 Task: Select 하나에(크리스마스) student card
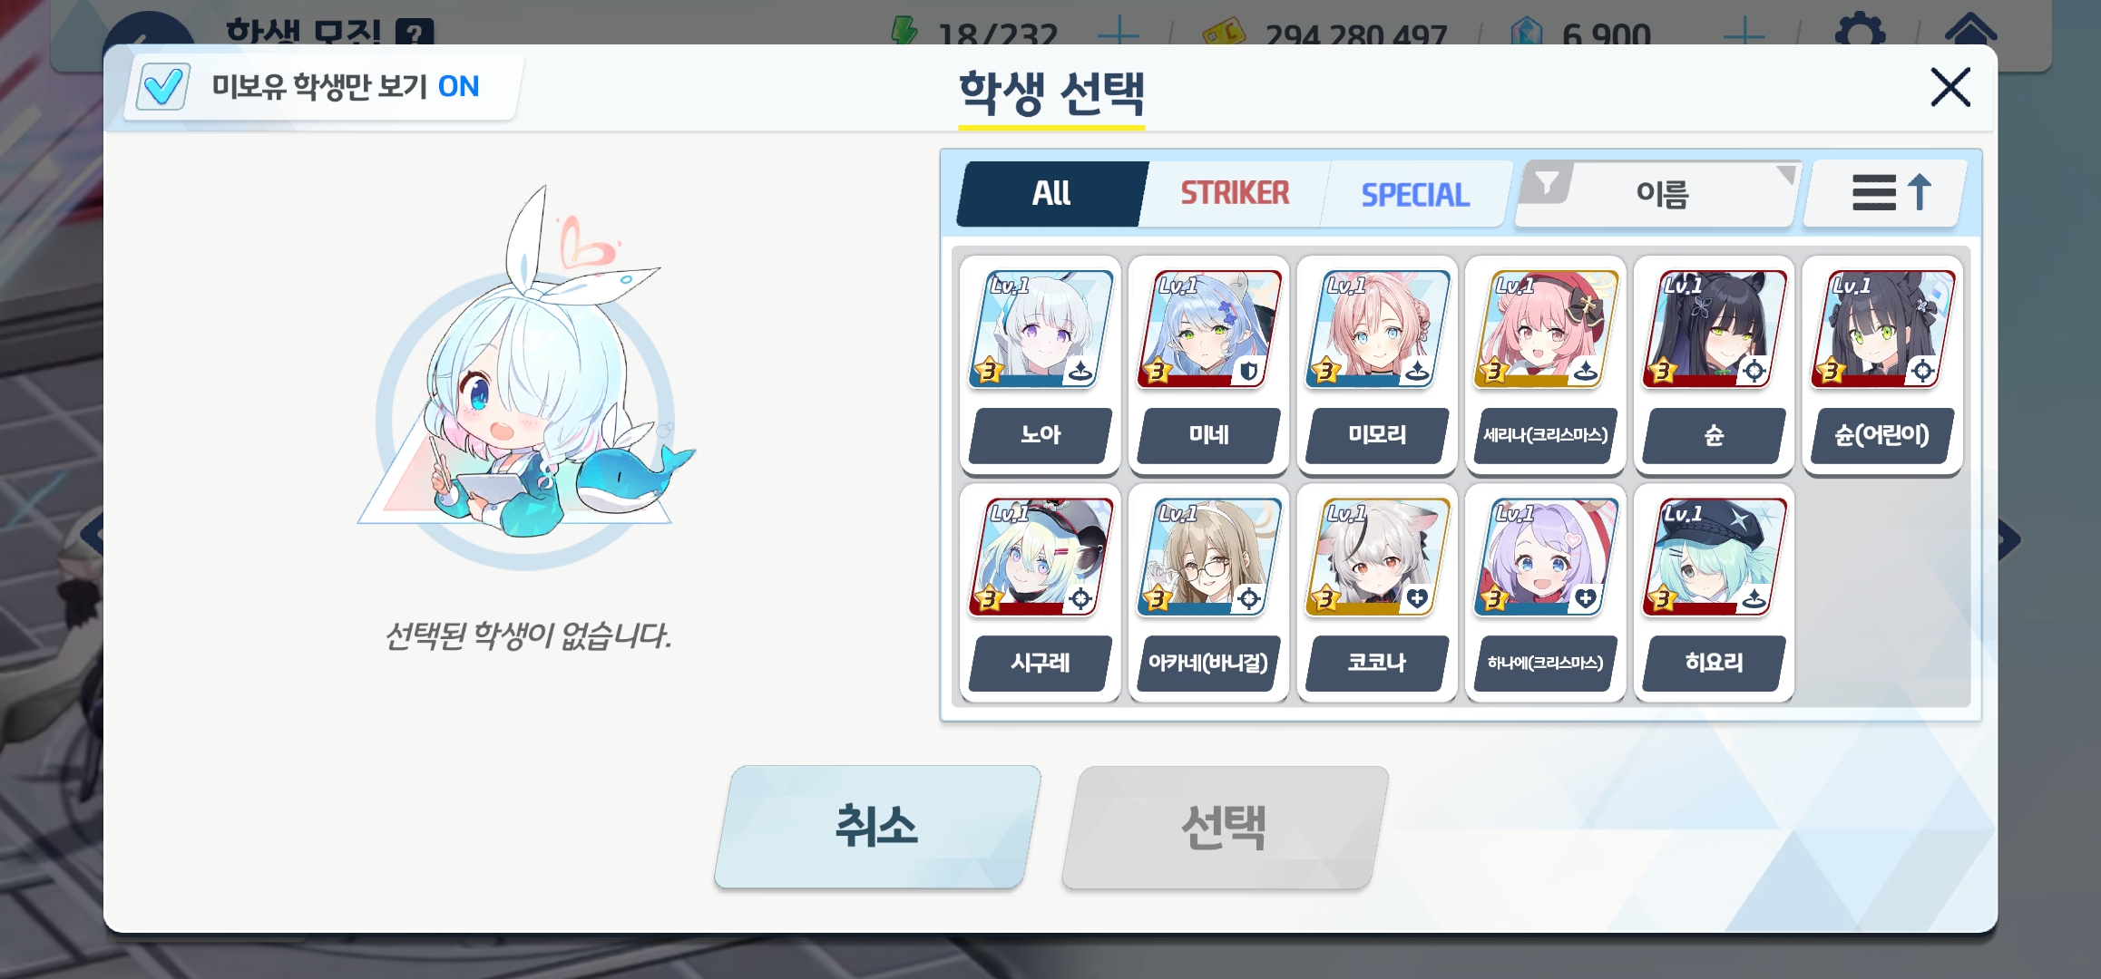pos(1546,594)
